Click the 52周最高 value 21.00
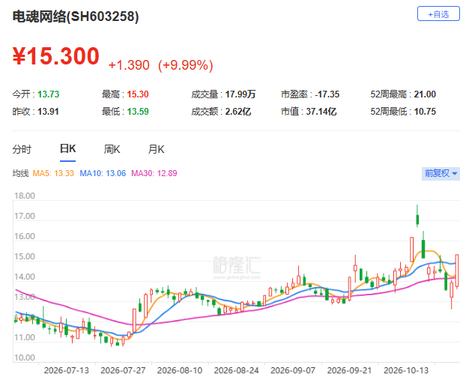Image resolution: width=469 pixels, height=377 pixels. pyautogui.click(x=425, y=94)
